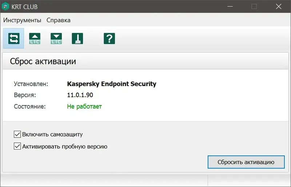
Task: Click the KRT CLUB window title text
Action: [x=24, y=7]
